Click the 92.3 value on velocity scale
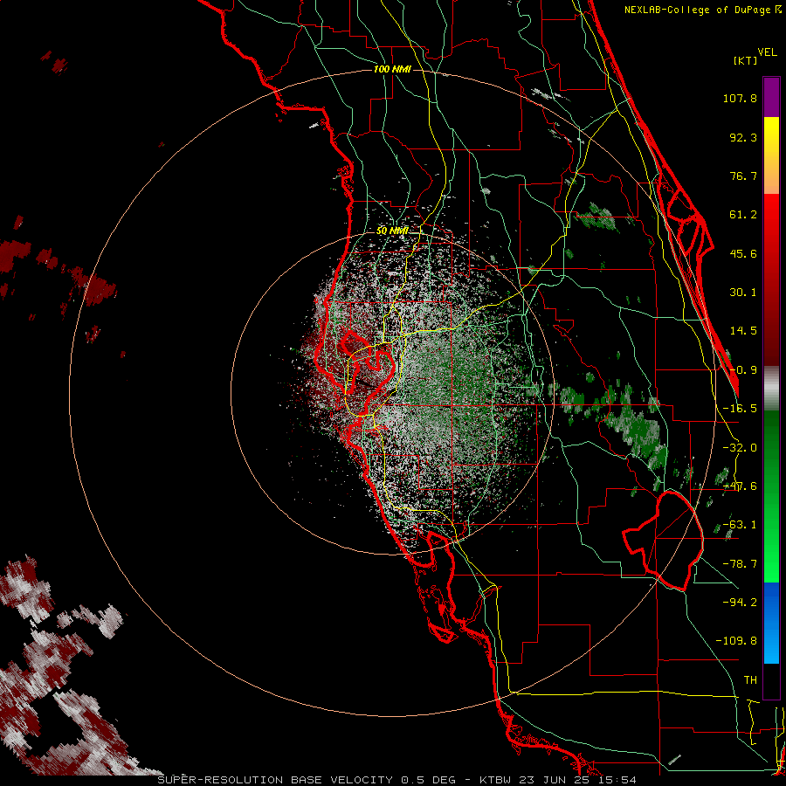The height and width of the screenshot is (786, 786). 743,137
